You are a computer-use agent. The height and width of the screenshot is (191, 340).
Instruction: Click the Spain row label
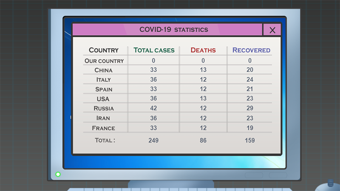pyautogui.click(x=104, y=89)
